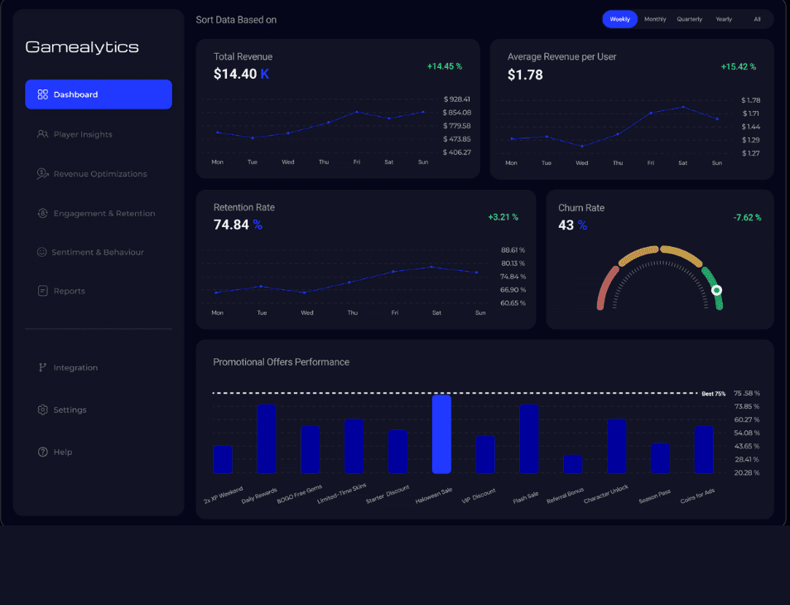Click the Reports document icon

pyautogui.click(x=43, y=291)
